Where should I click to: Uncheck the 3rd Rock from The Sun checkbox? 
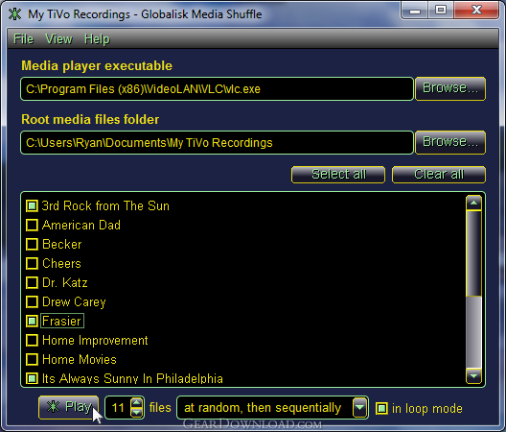(x=32, y=206)
